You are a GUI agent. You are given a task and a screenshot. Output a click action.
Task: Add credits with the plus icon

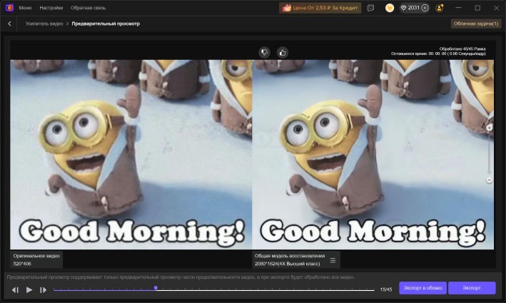point(425,8)
